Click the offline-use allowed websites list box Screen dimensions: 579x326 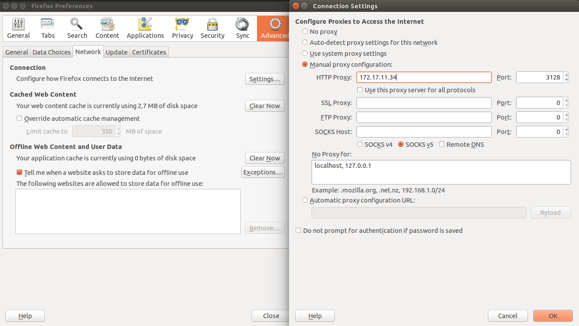(128, 212)
